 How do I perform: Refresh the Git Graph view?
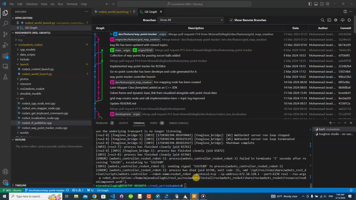coord(349,20)
